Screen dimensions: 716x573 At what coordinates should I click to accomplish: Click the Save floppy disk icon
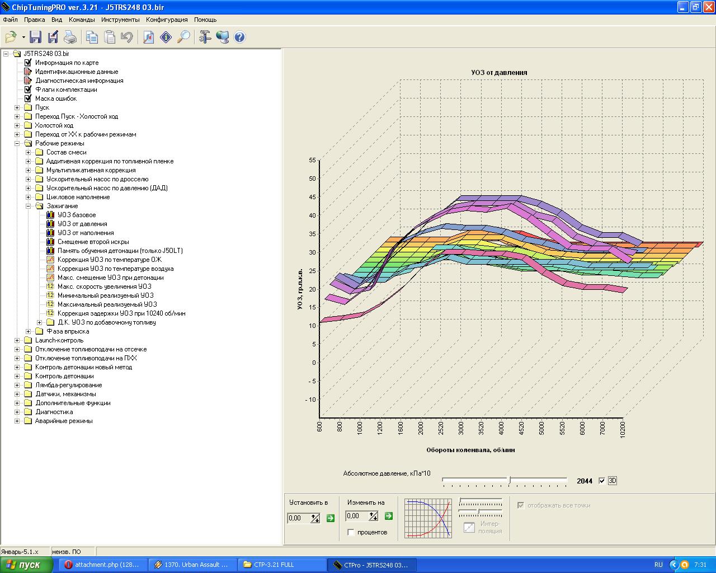(x=36, y=37)
